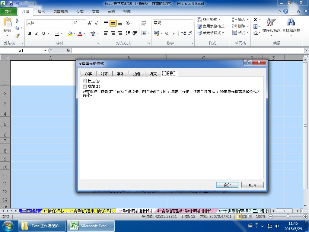The width and height of the screenshot is (309, 232).
Task: Switch to 页面布局 ribbon tab
Action: (60, 11)
